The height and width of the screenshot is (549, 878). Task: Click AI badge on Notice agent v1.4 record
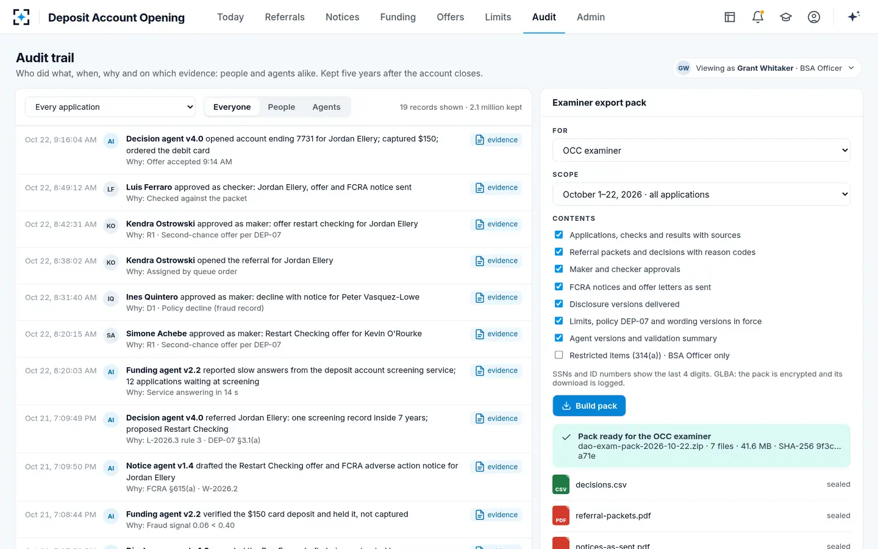(x=111, y=468)
